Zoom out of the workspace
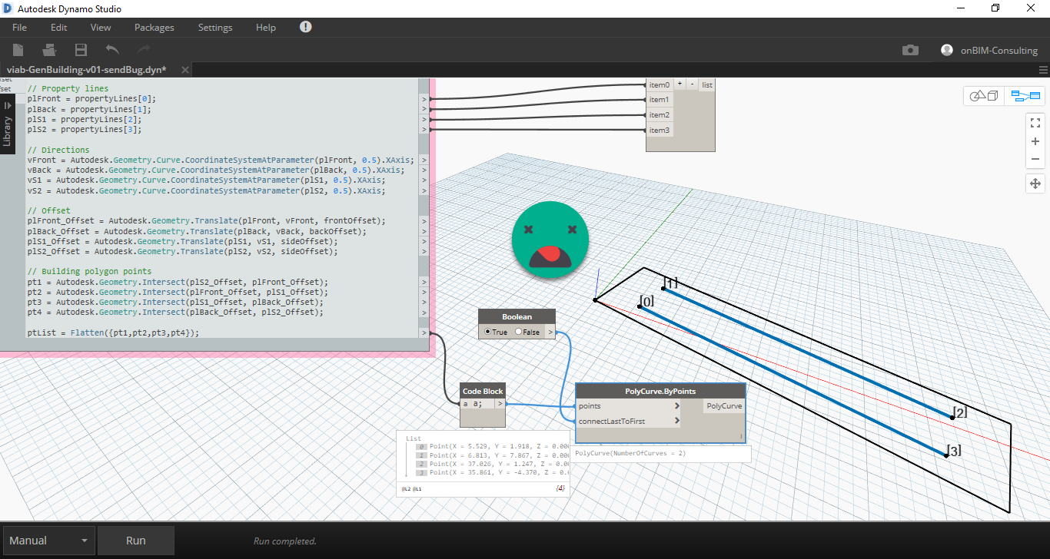Image resolution: width=1050 pixels, height=559 pixels. pyautogui.click(x=1035, y=160)
